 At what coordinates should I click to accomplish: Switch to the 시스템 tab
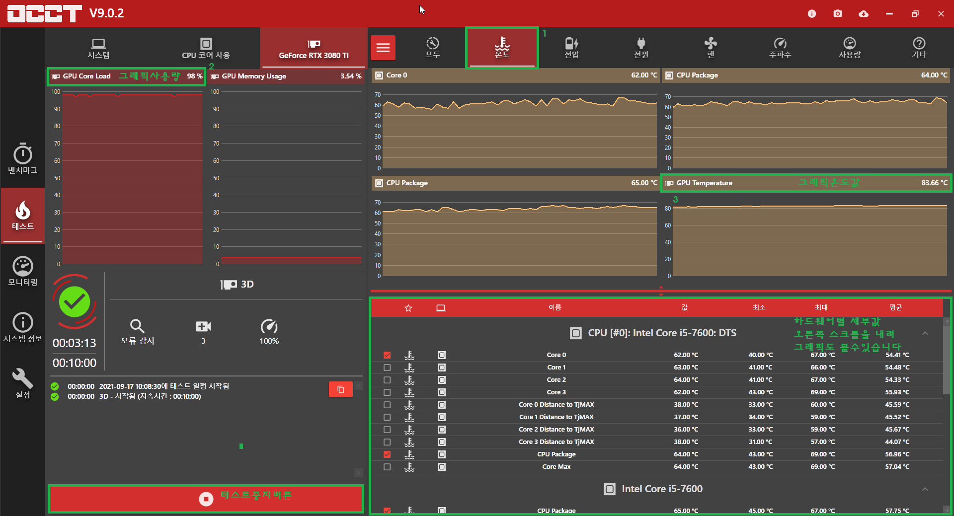(98, 48)
